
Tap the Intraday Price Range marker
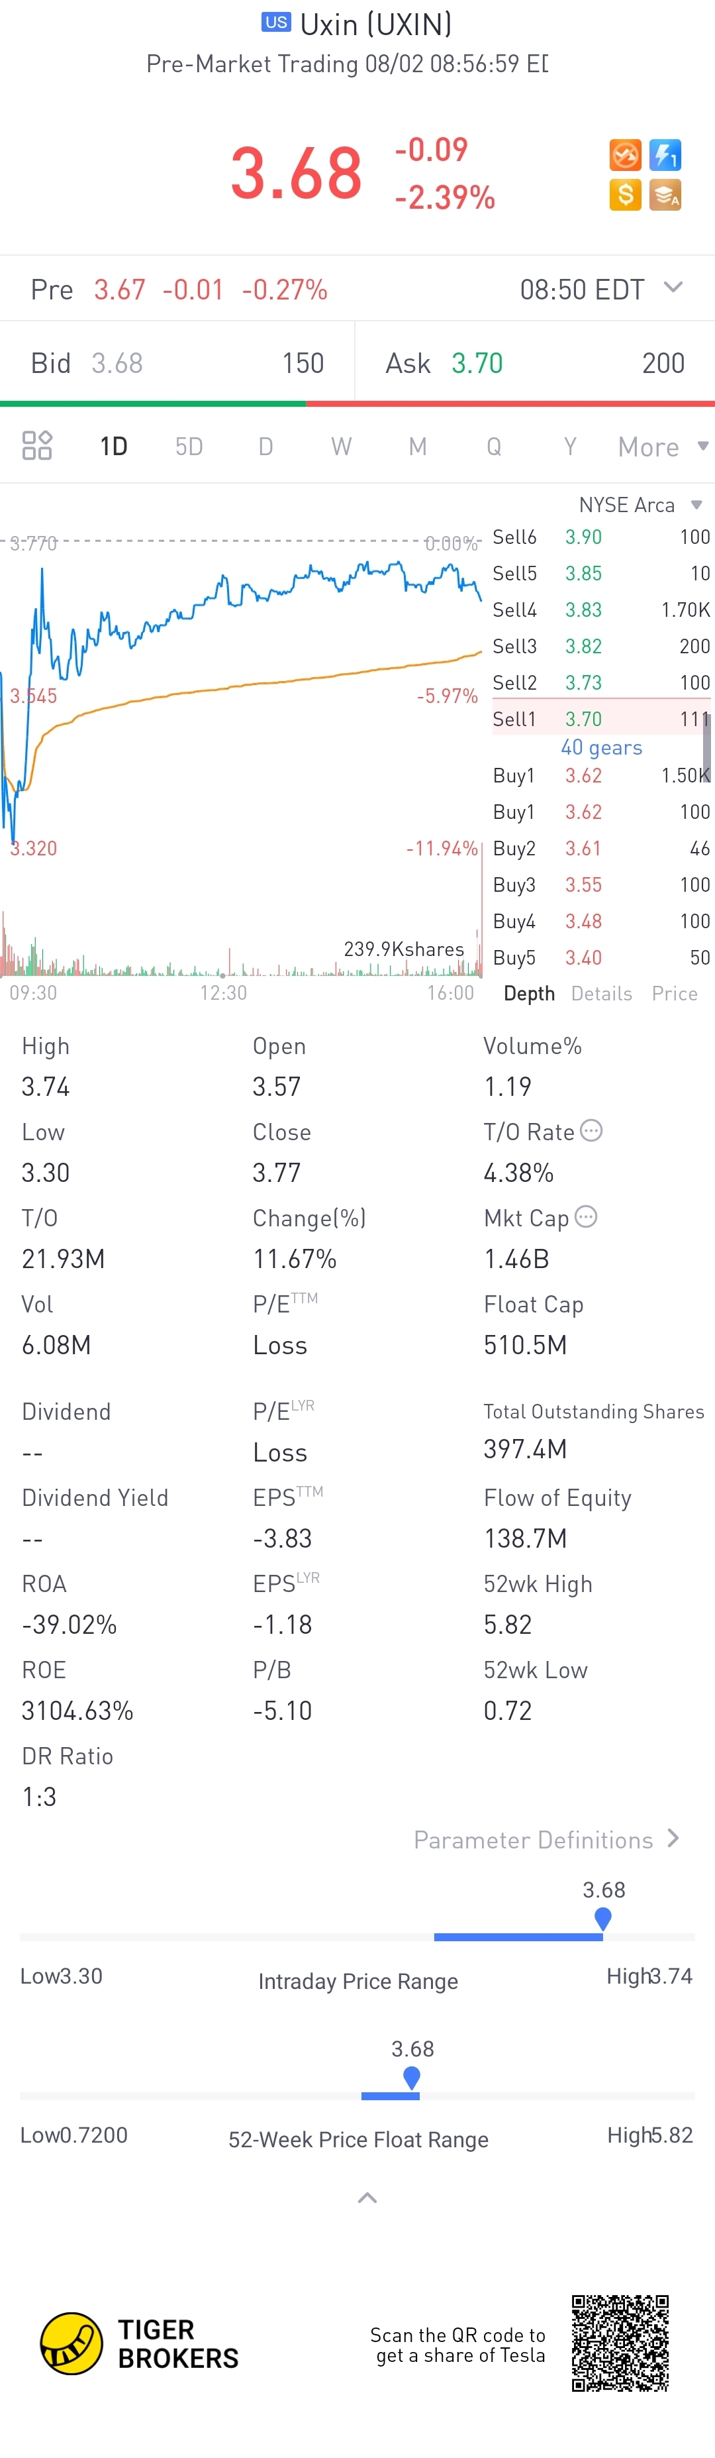(x=602, y=1918)
